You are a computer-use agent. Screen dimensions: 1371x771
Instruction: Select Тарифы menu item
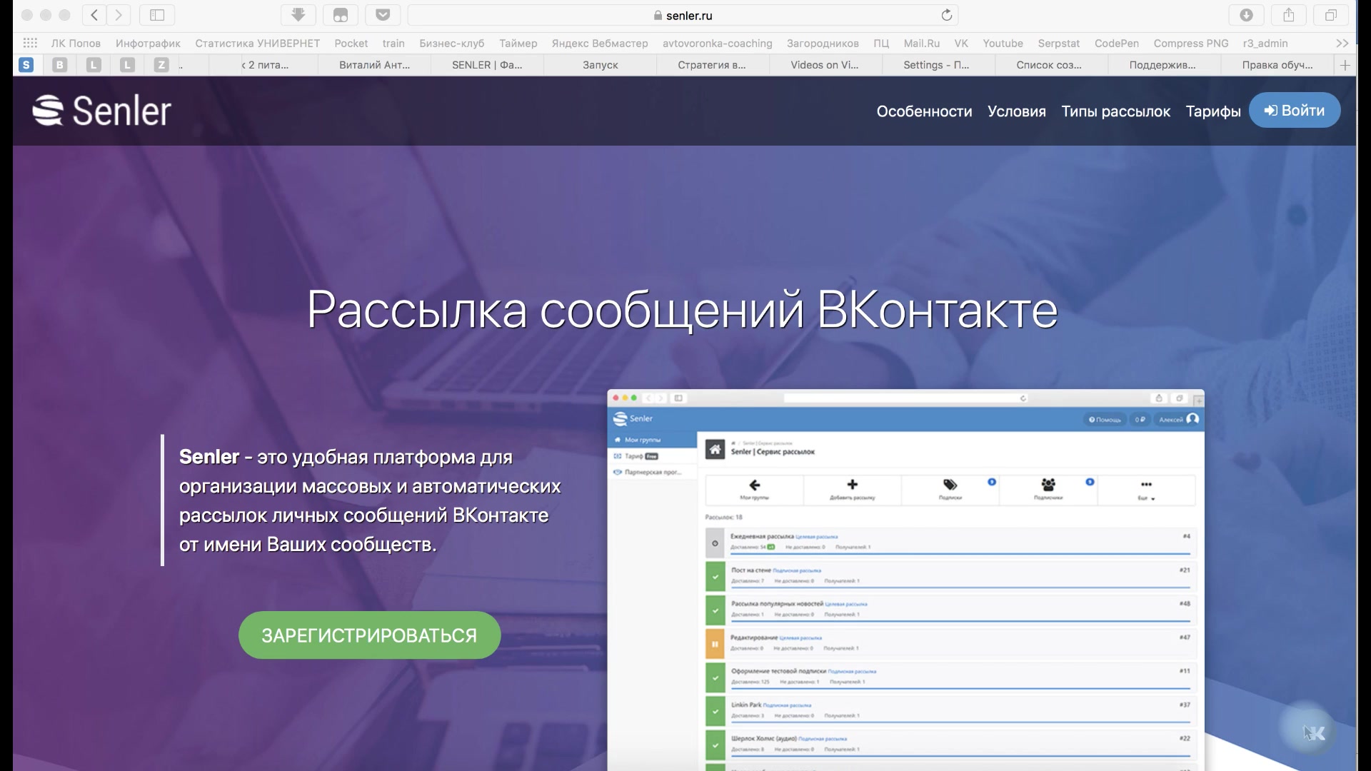[1212, 111]
